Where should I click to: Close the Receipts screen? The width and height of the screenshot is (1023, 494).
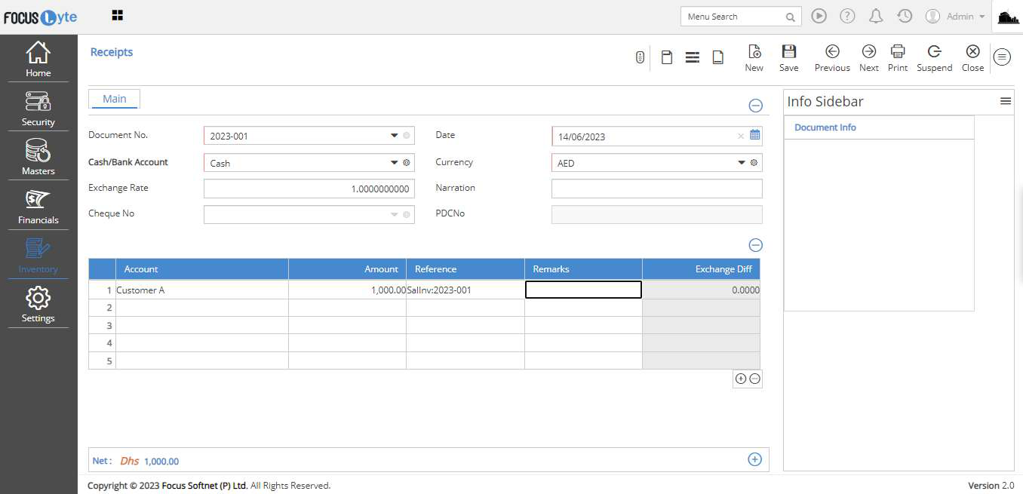point(973,57)
